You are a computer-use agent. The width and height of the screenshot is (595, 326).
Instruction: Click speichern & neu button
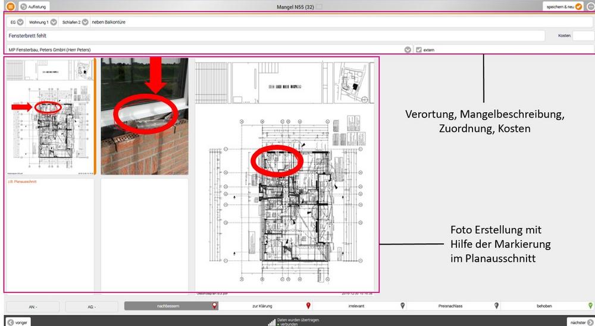click(563, 7)
